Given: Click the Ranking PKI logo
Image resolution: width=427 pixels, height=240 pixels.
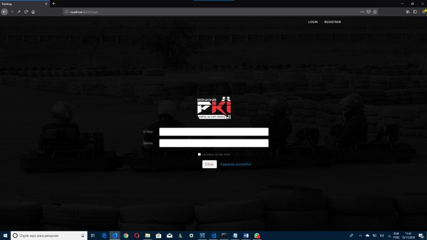Looking at the screenshot, I should (214, 107).
